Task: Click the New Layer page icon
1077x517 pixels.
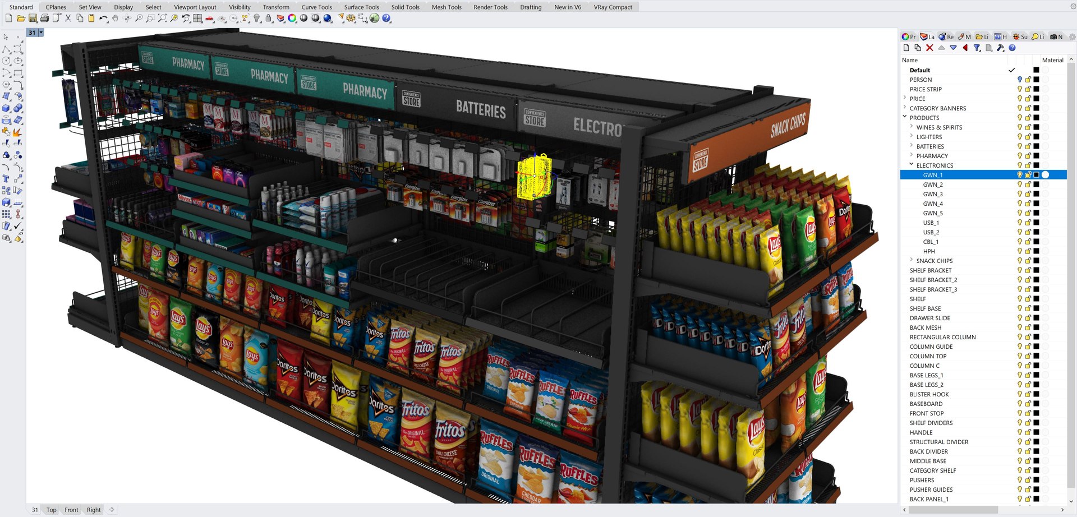Action: coord(906,48)
